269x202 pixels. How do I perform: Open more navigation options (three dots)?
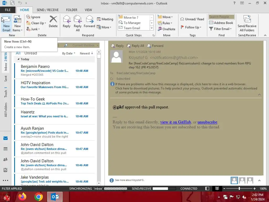click(x=6, y=180)
